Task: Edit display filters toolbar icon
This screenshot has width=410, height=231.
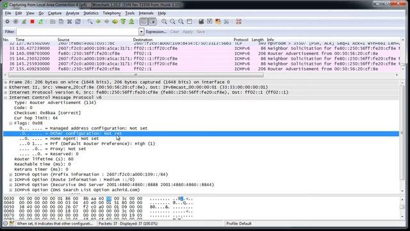Action: pyautogui.click(x=209, y=22)
